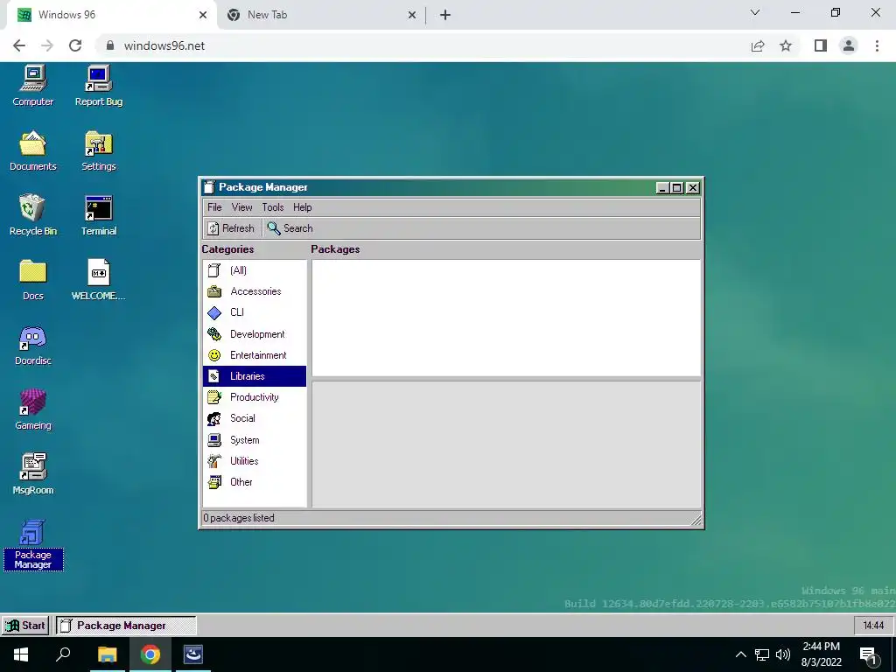Pick the System category
The image size is (896, 672).
tap(255, 440)
